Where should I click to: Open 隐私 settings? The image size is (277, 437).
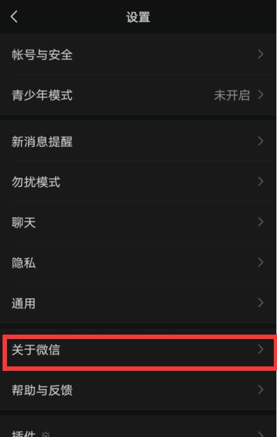(138, 263)
